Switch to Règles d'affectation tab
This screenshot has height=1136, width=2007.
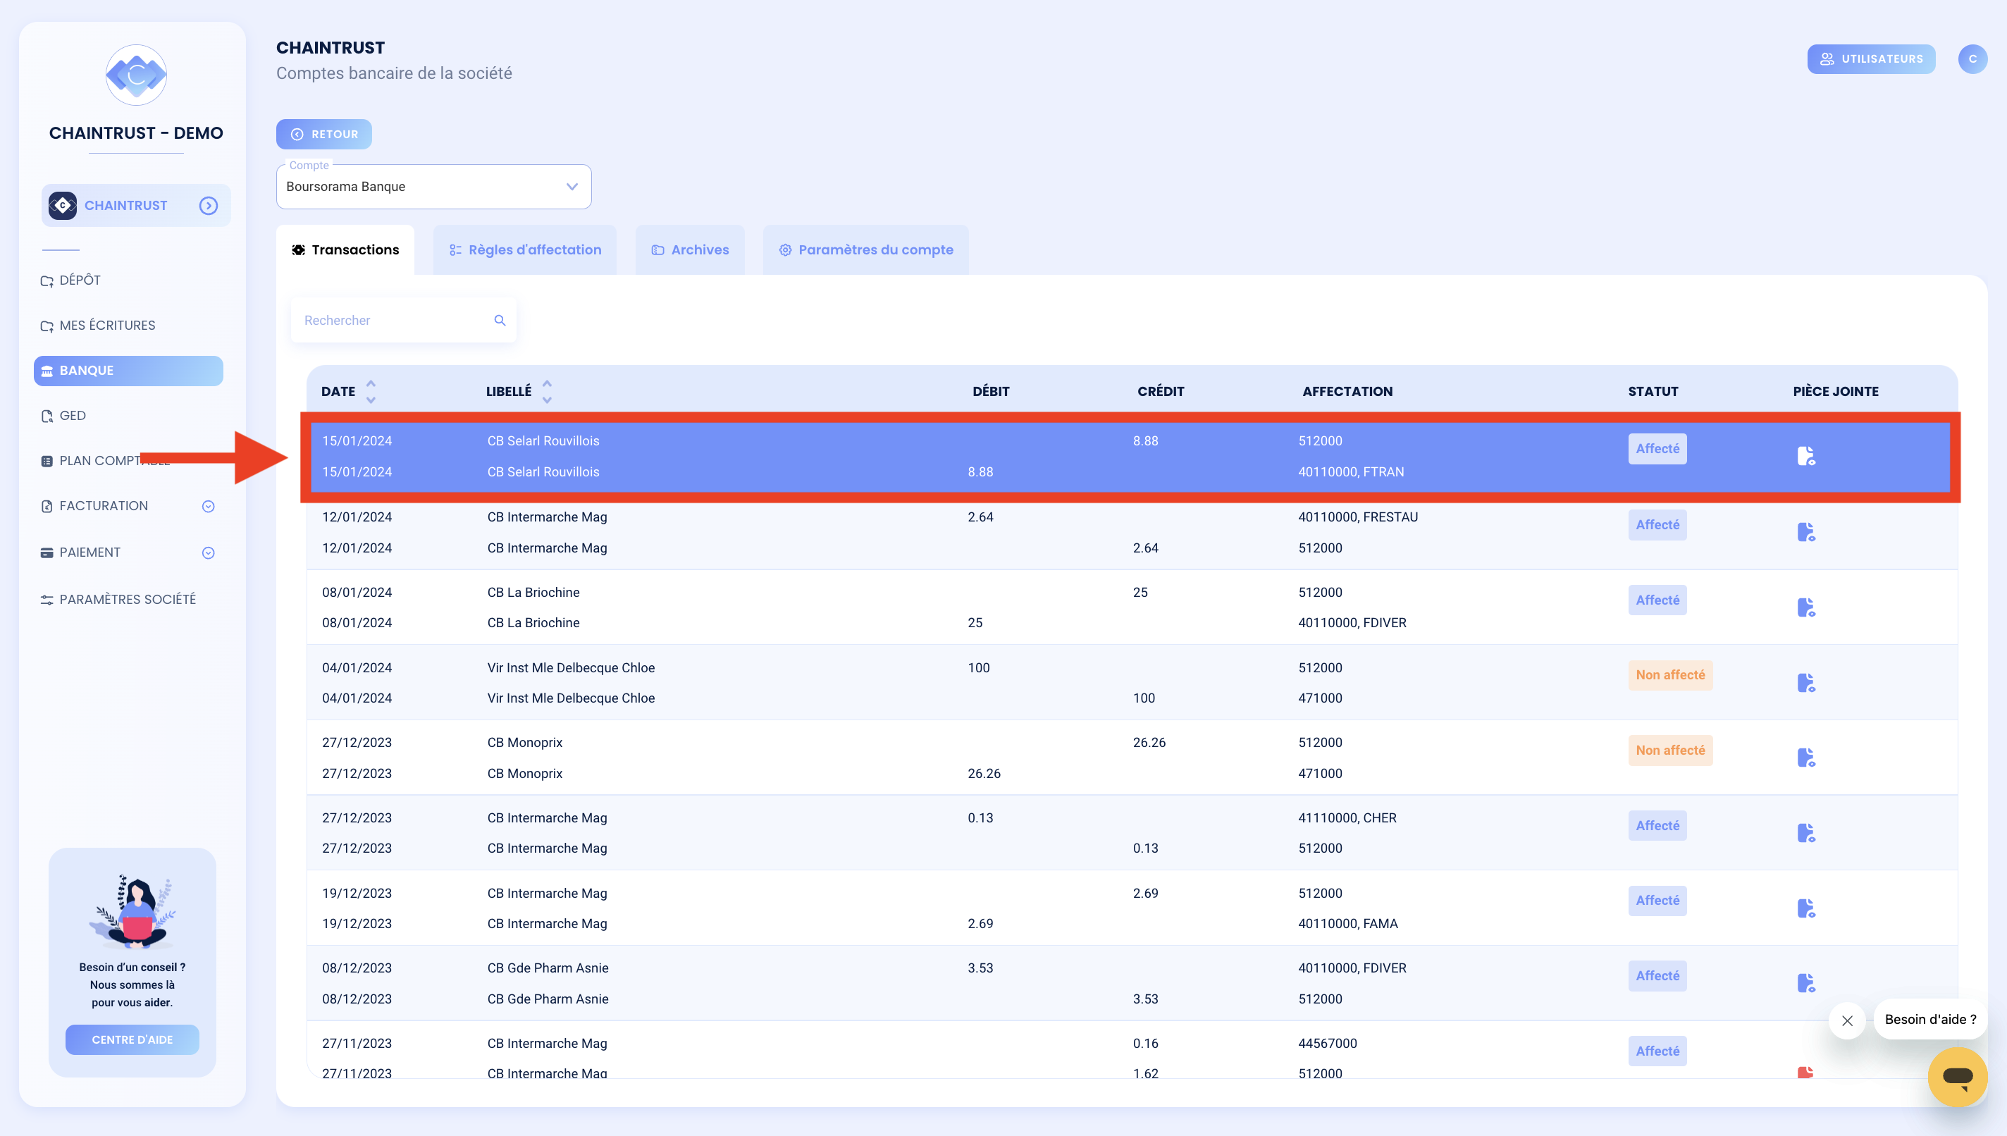[525, 249]
